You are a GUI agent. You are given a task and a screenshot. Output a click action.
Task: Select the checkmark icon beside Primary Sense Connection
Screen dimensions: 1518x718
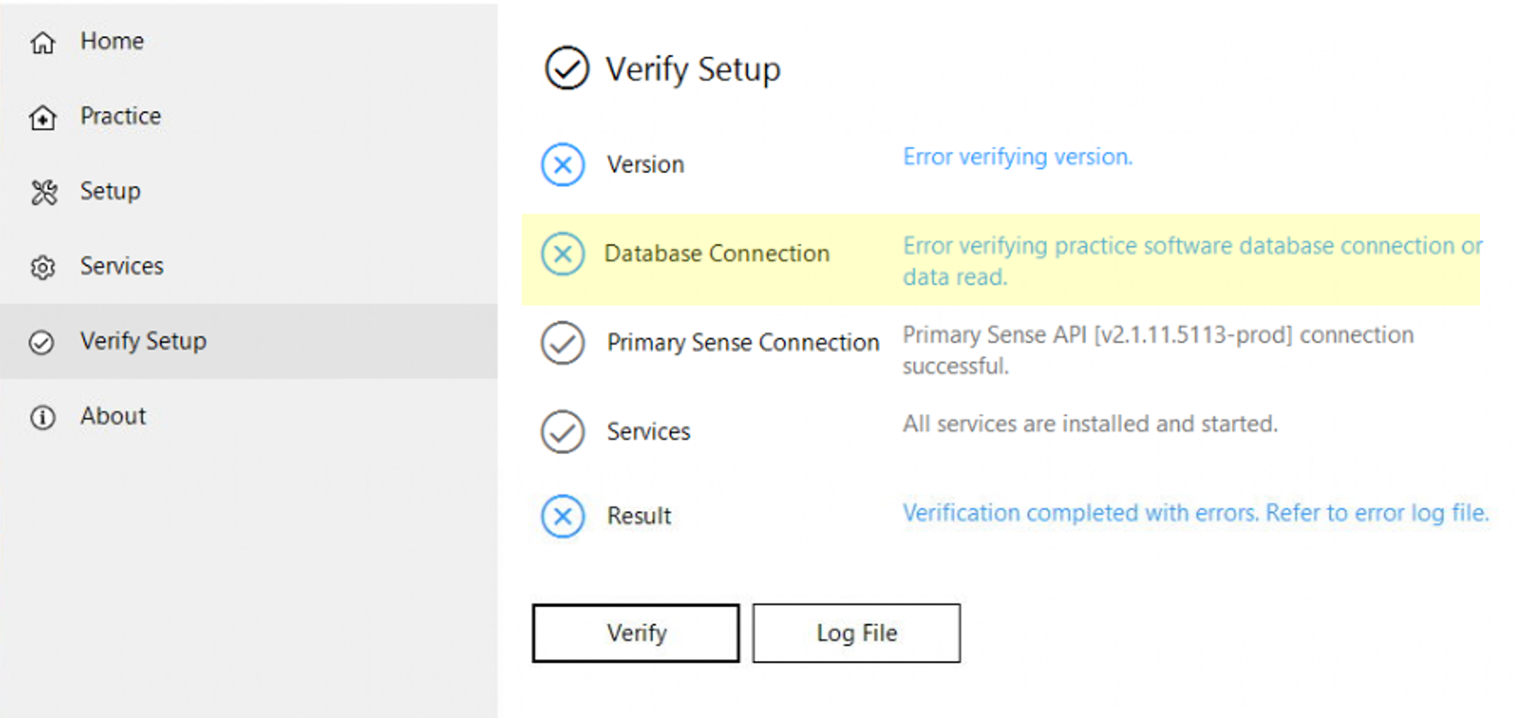[562, 344]
